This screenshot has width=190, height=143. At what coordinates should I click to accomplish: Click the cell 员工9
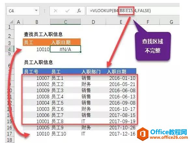[x=57, y=128]
